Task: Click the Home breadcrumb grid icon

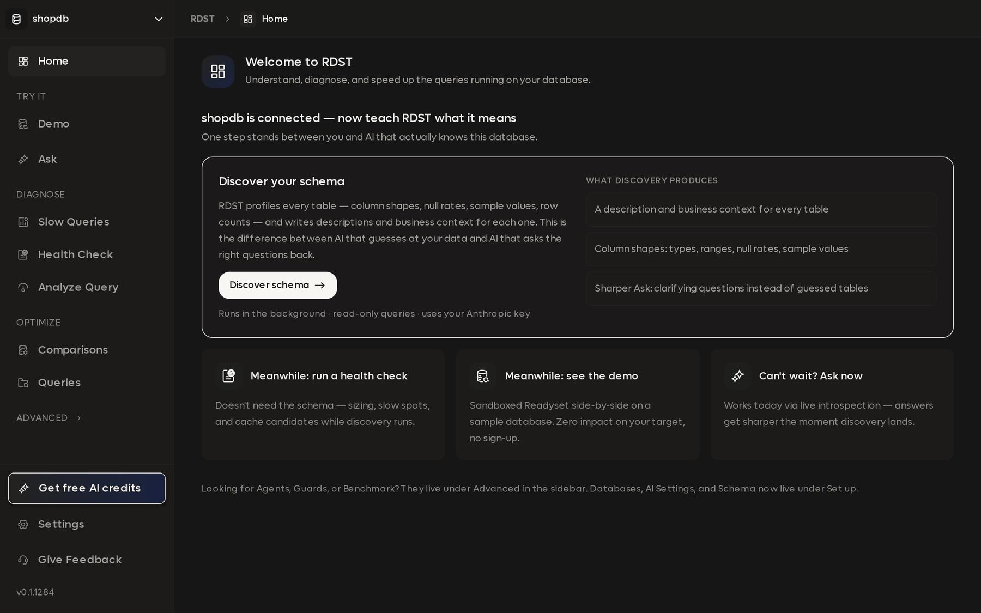Action: click(248, 19)
